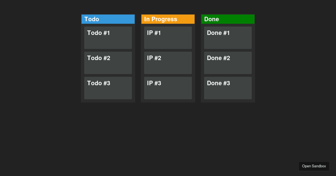Select the Done #1 card
Viewport: 336px width, 176px height.
coord(228,37)
